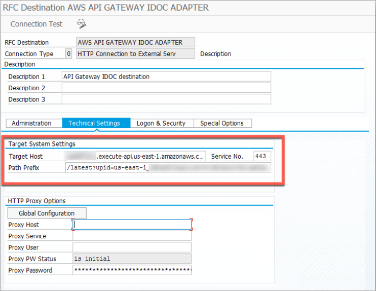
Task: Switch to the Administration tab
Action: click(x=34, y=123)
